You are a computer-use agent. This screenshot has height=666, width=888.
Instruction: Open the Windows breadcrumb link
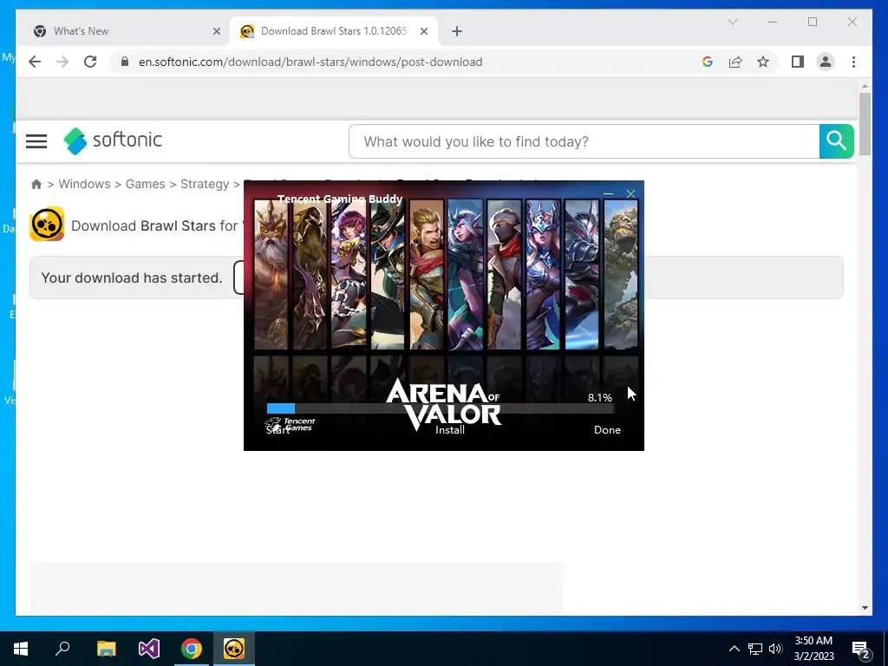84,184
